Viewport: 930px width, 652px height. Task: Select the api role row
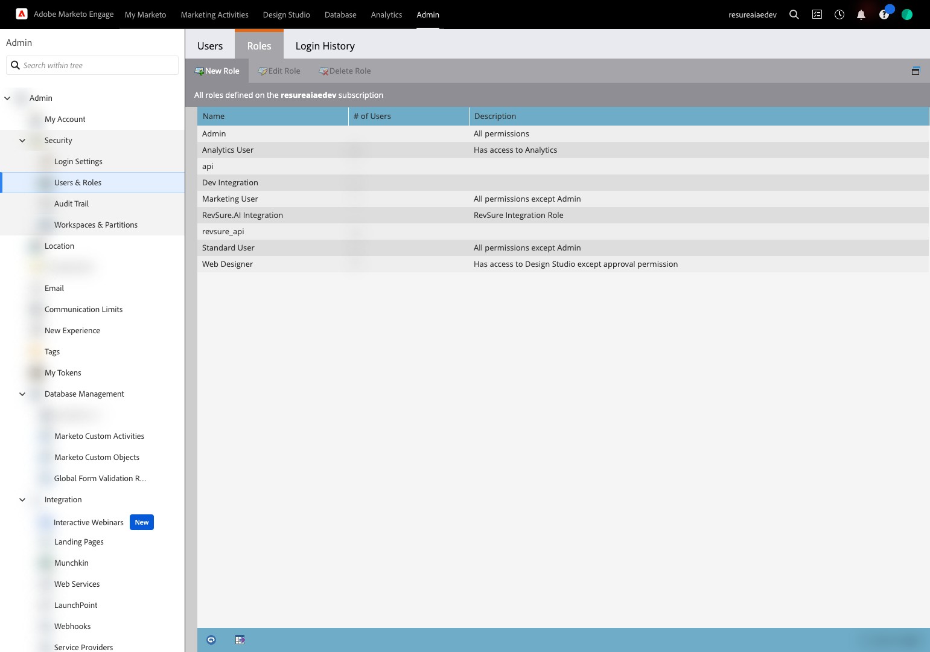[563, 166]
